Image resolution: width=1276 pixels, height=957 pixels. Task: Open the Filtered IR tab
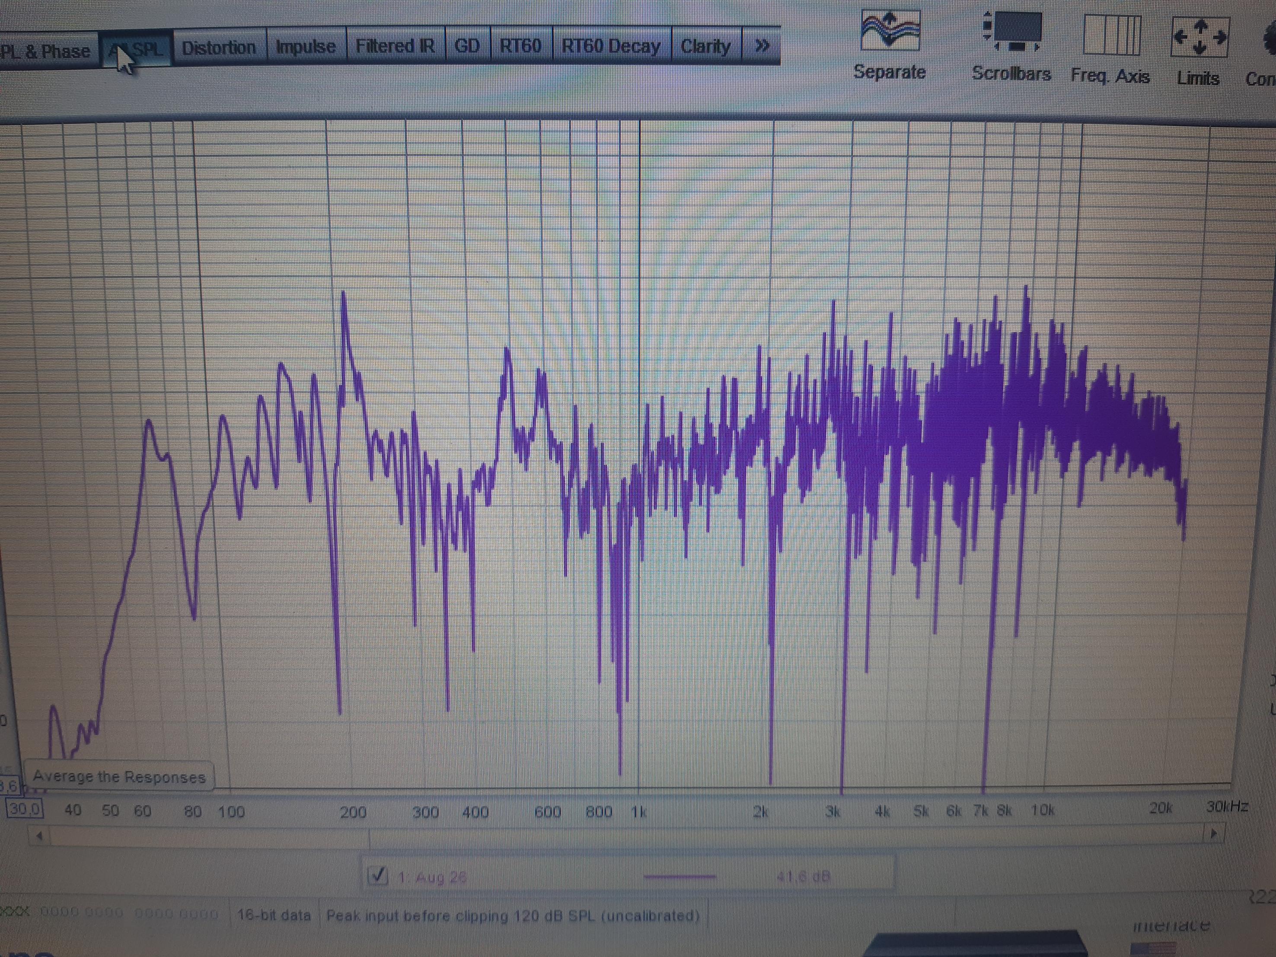click(395, 45)
